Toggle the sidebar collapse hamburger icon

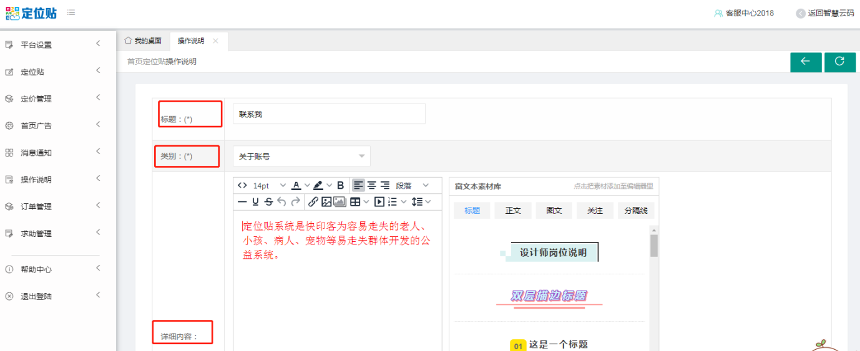coord(71,12)
